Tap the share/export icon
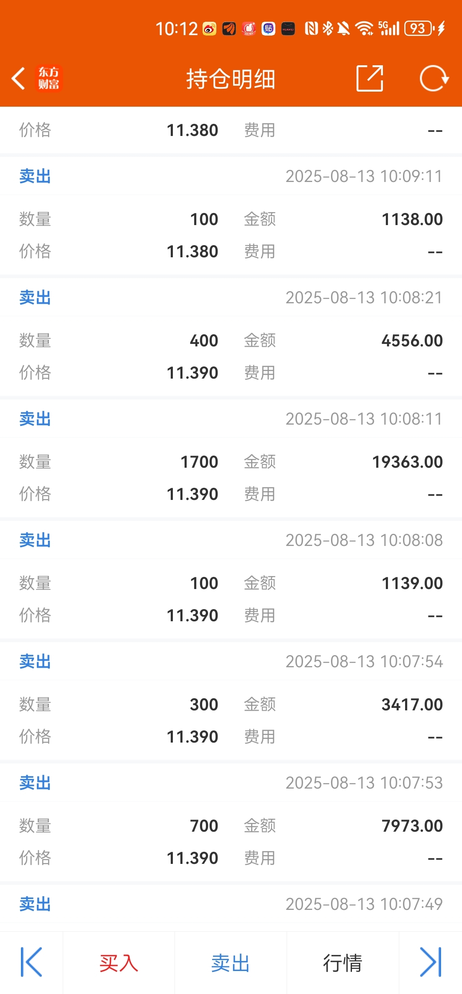This screenshot has width=462, height=994. 370,78
